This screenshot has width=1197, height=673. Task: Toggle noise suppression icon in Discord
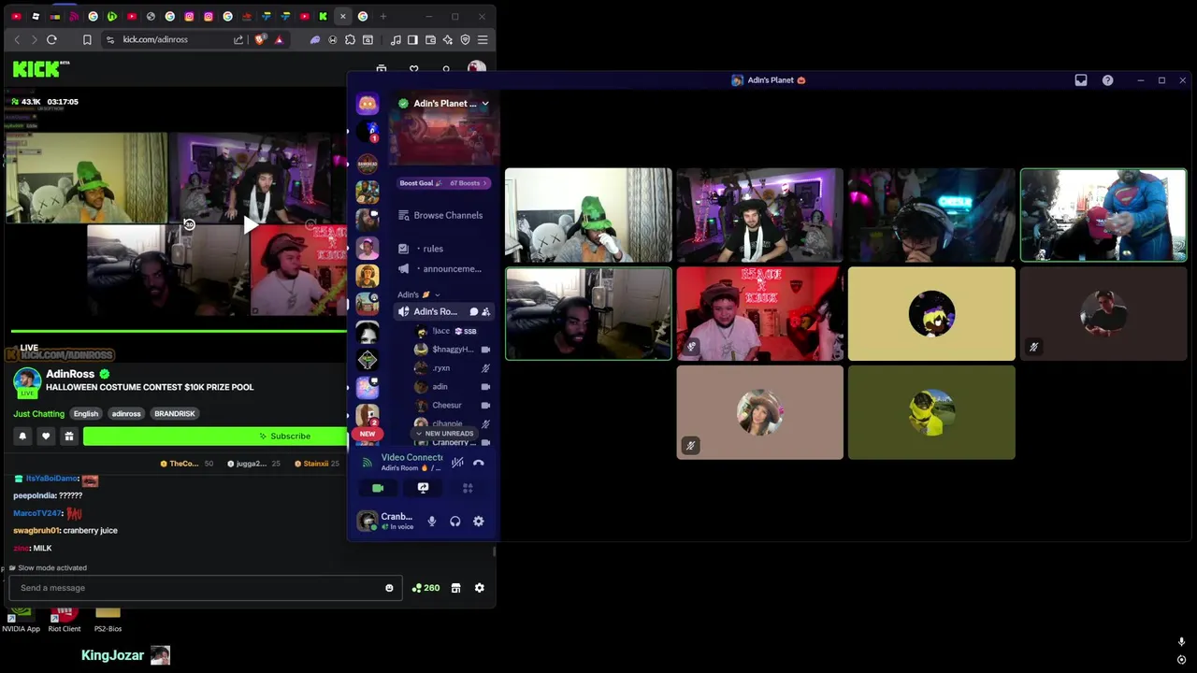tap(457, 463)
